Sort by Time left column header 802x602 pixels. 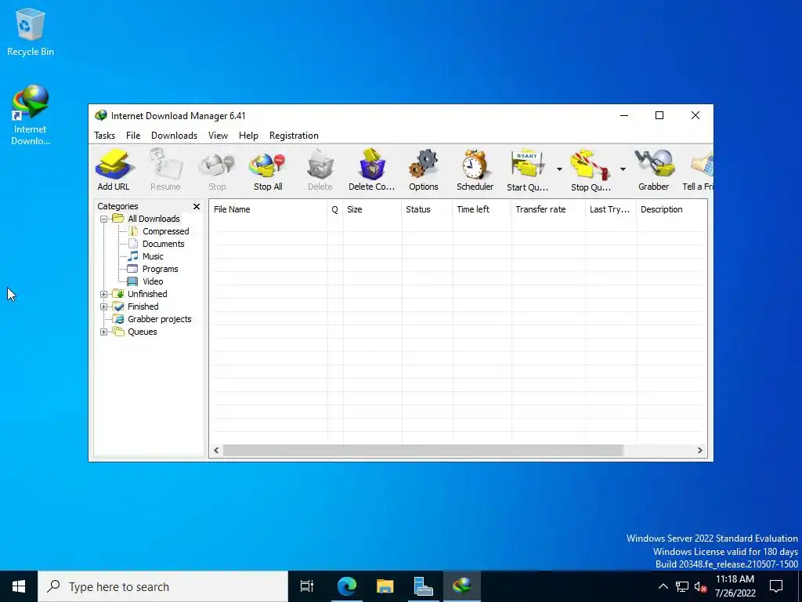coord(482,209)
